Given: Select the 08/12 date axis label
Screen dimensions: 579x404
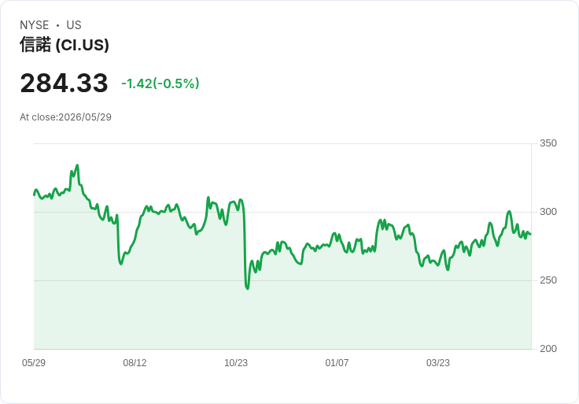Looking at the screenshot, I should [x=135, y=363].
